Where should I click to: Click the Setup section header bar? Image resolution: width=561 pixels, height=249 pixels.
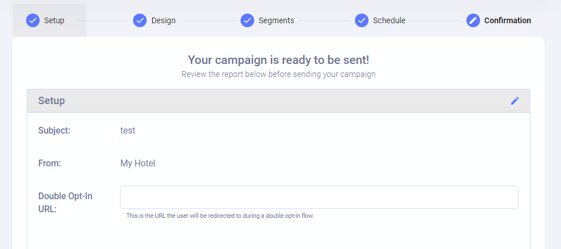point(278,101)
